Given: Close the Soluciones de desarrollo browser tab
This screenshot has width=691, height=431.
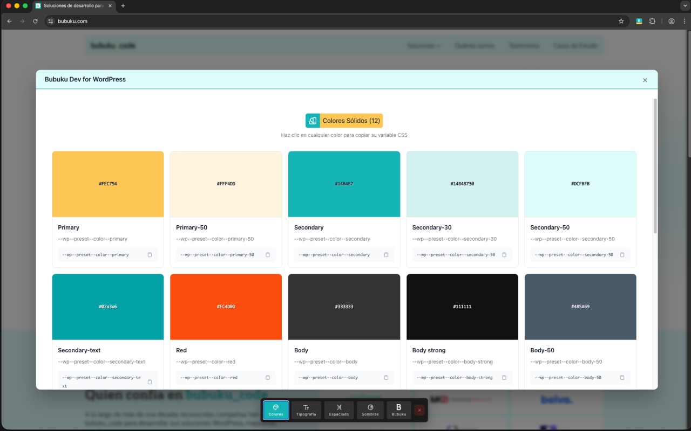Looking at the screenshot, I should click(x=110, y=5).
